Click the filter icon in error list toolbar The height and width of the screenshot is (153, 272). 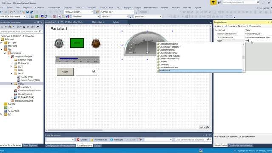pos(140,140)
